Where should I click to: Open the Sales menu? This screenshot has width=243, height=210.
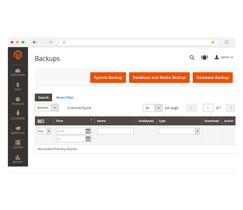(x=18, y=87)
